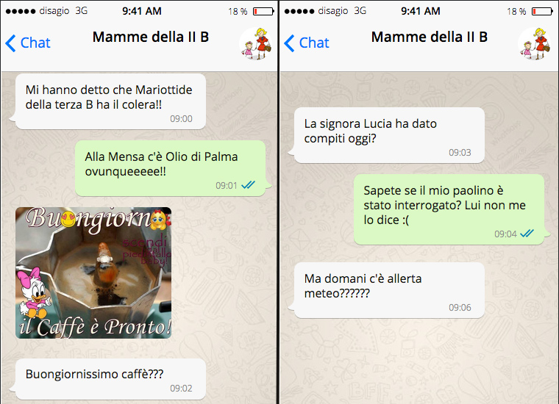Tap read checkmarks on Olio di Palma message
This screenshot has height=404, width=559.
248,185
